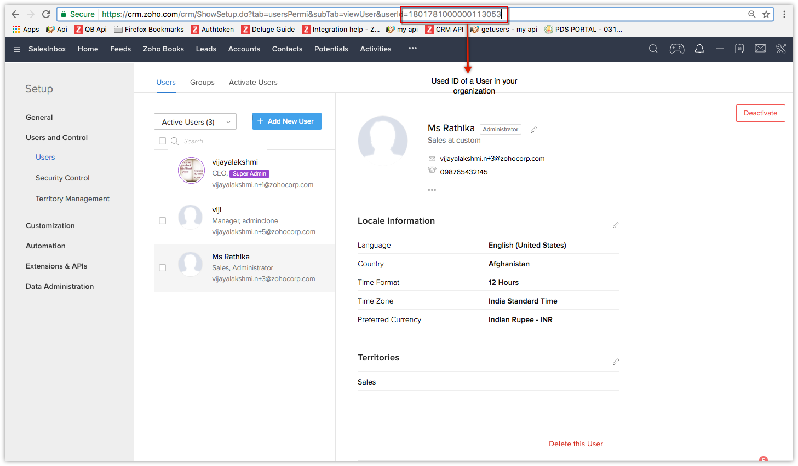Open the Potentials module
Viewport: 798px width, 466px height.
coord(331,49)
